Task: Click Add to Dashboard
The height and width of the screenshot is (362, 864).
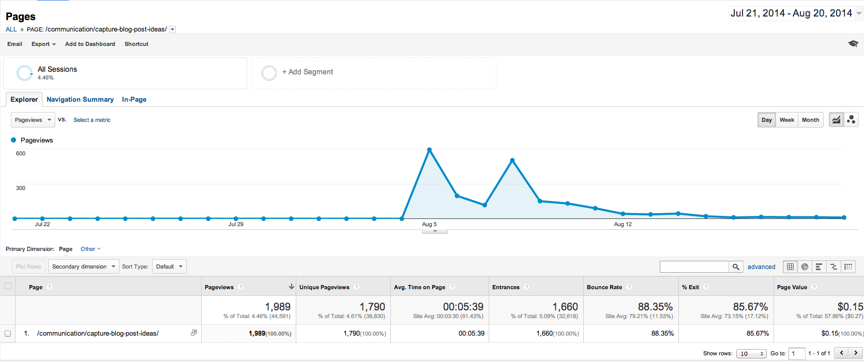Action: click(x=90, y=44)
